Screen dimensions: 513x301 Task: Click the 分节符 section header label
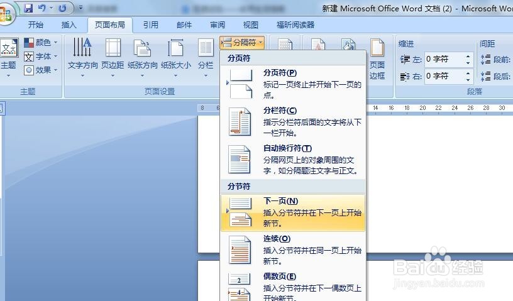(x=239, y=187)
